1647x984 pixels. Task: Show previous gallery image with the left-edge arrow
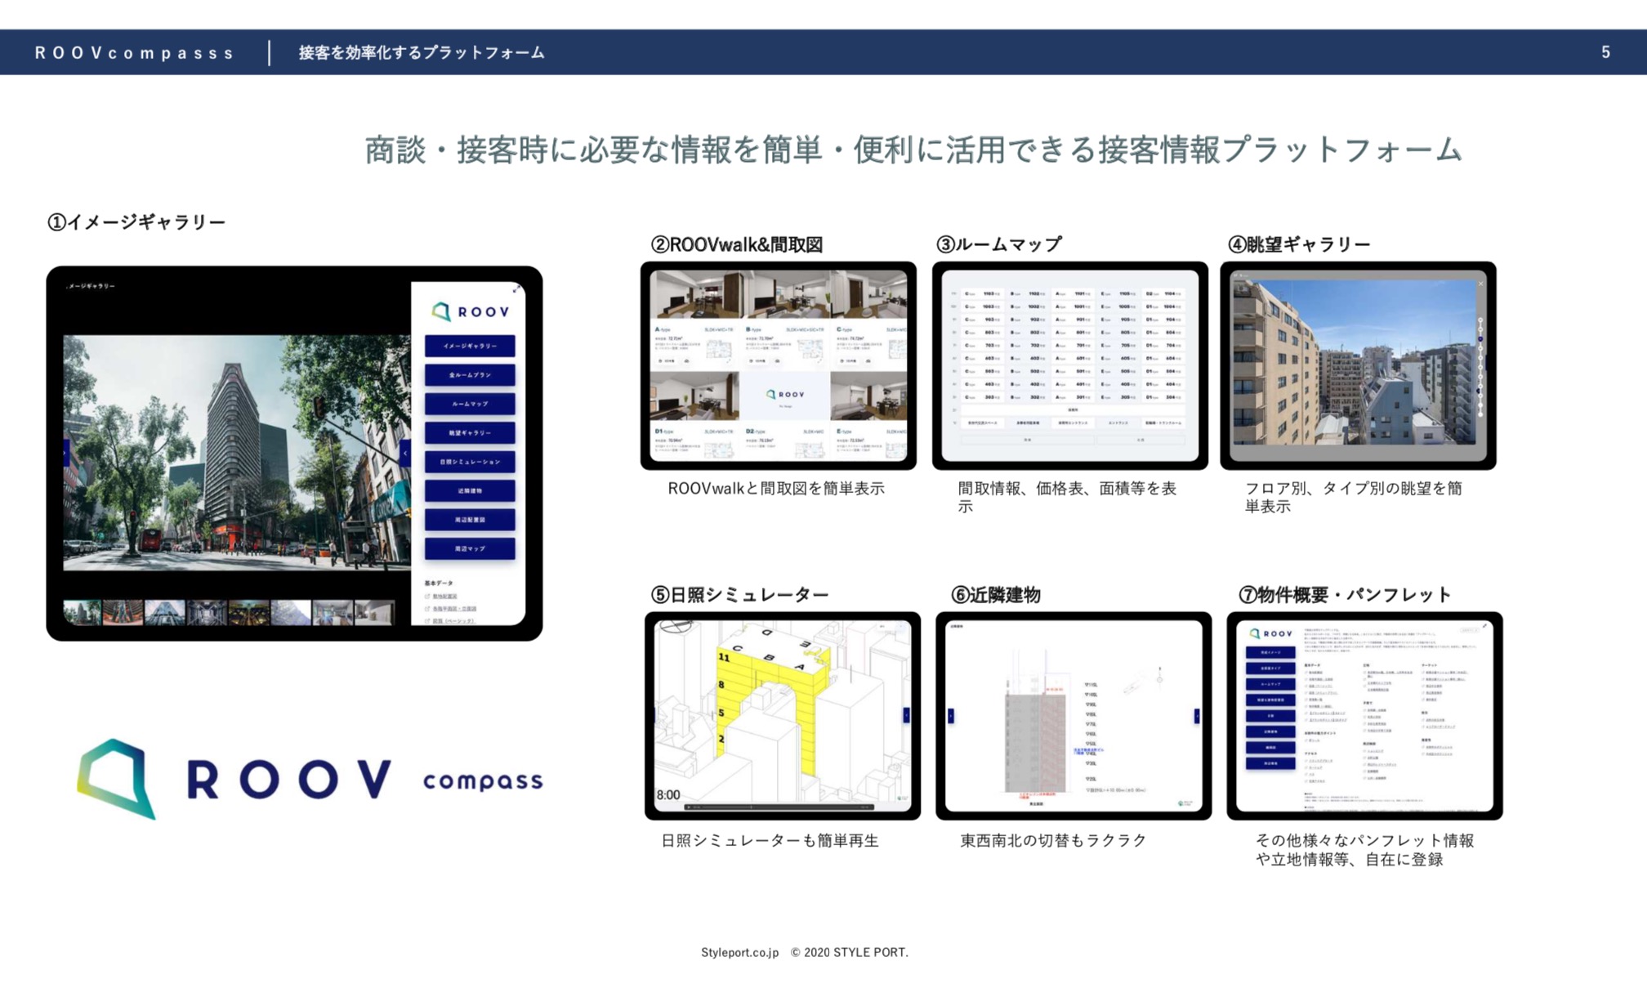(x=67, y=453)
